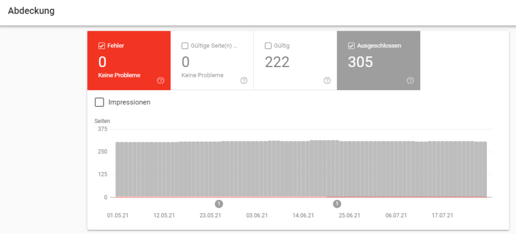Select the white card reading Keine Probleme
This screenshot has height=234, width=516.
tap(212, 62)
